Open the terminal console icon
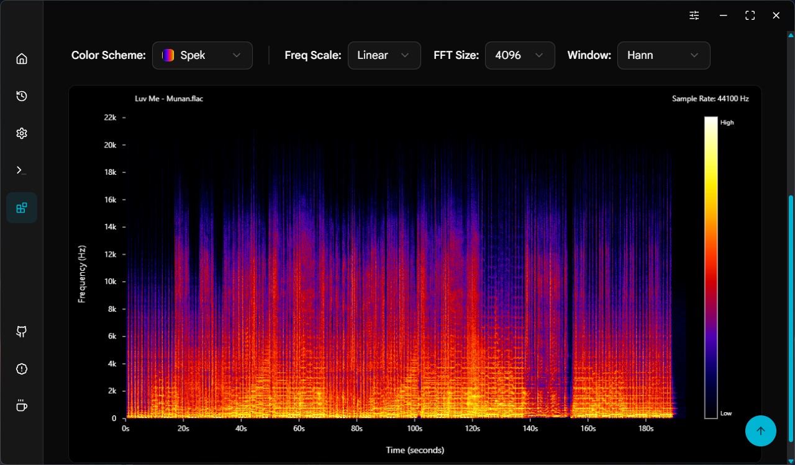795x465 pixels. [22, 170]
